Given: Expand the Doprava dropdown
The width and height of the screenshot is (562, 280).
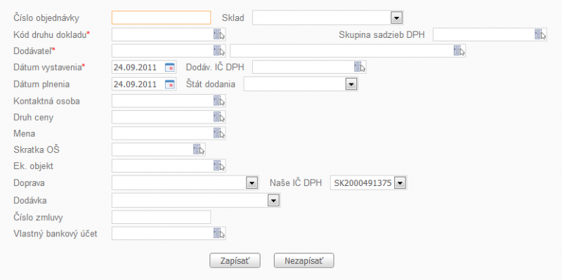Looking at the screenshot, I should pos(252,183).
